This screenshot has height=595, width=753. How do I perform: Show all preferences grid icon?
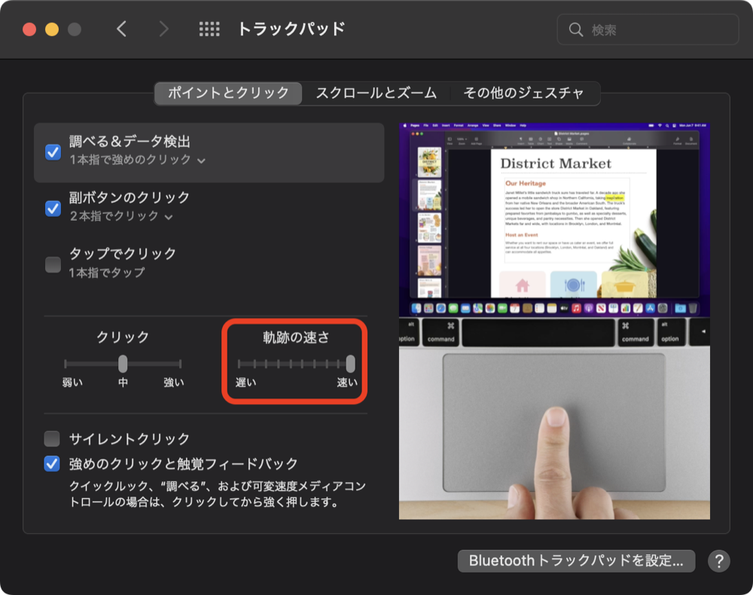(x=209, y=29)
